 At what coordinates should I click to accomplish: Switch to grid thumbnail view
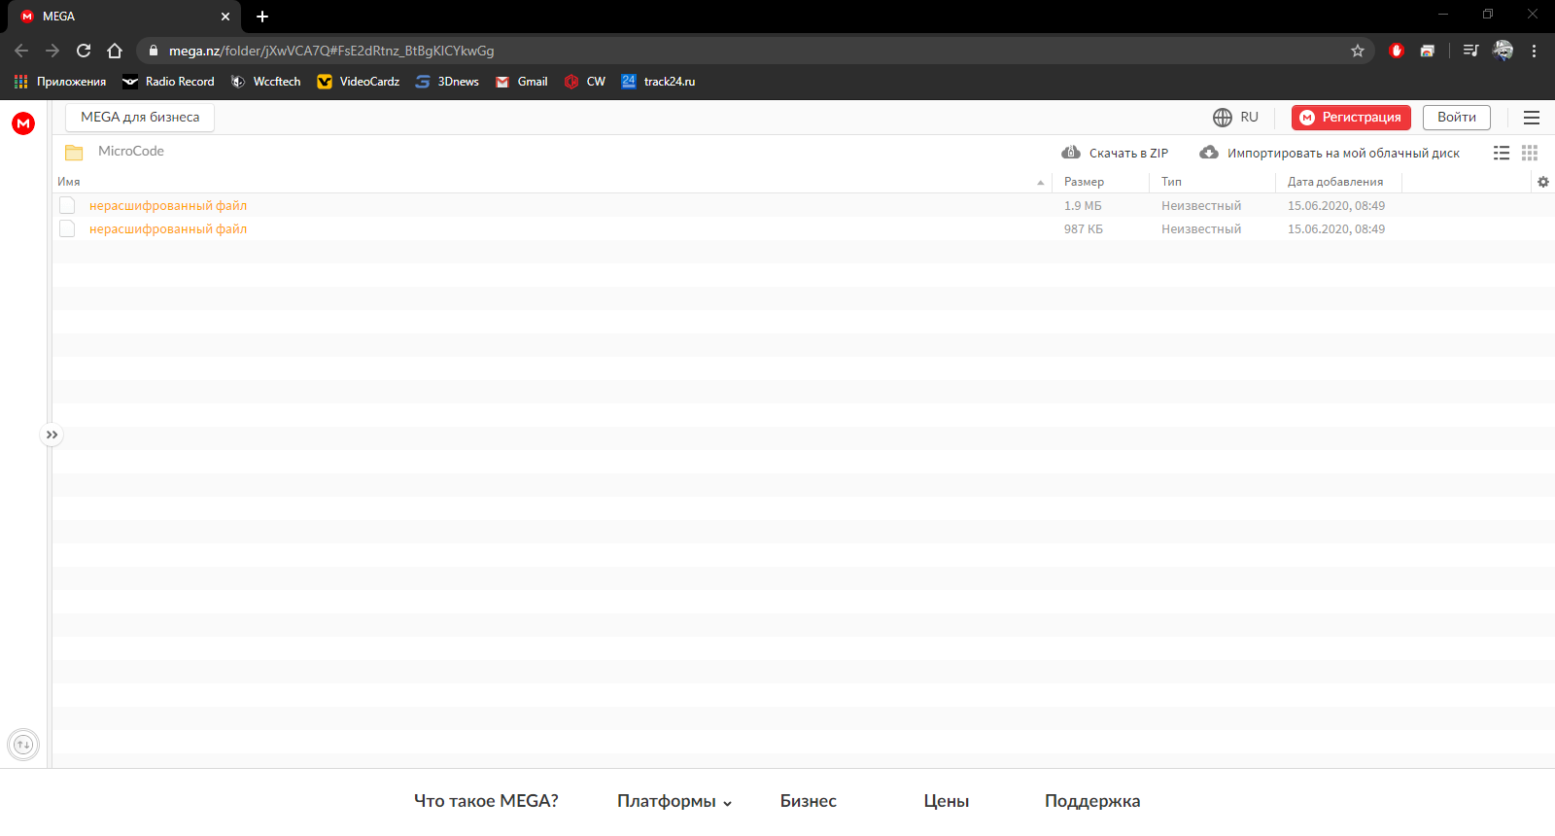pyautogui.click(x=1530, y=153)
